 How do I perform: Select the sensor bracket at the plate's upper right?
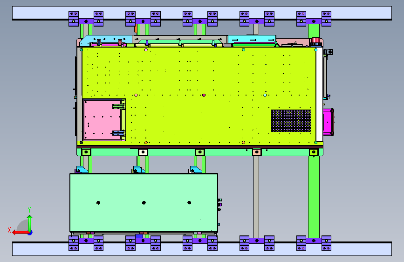(329, 52)
